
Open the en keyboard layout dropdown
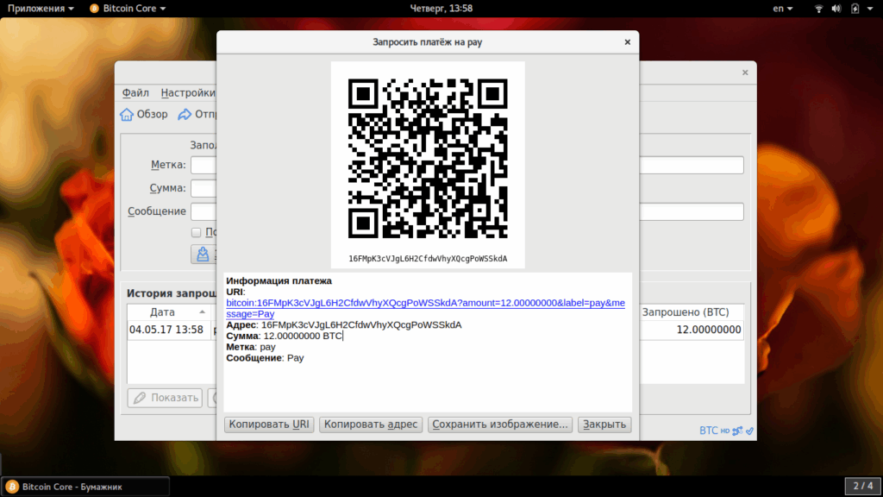[x=783, y=9]
